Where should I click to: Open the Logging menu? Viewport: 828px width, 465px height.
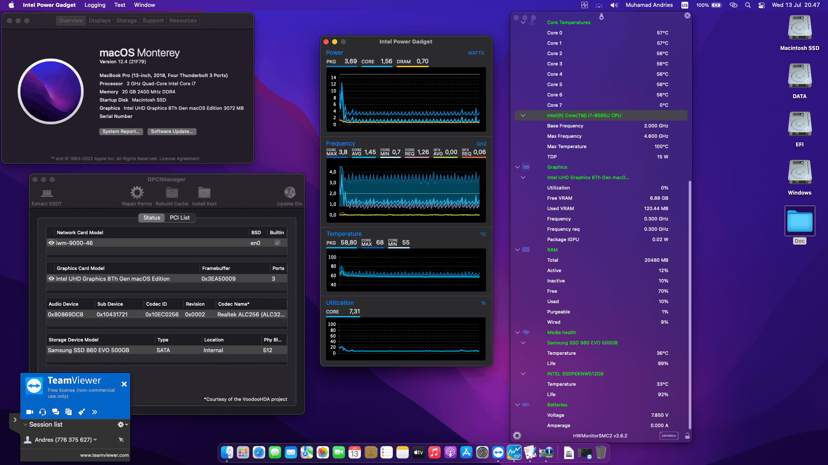tap(94, 5)
